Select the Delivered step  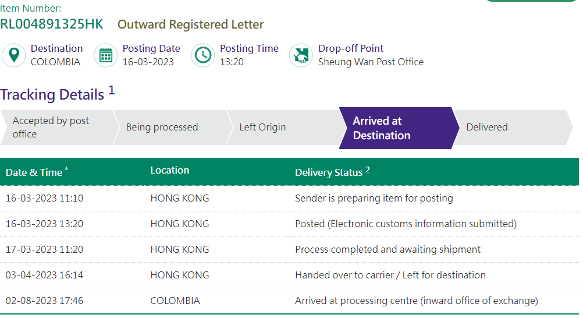point(487,127)
